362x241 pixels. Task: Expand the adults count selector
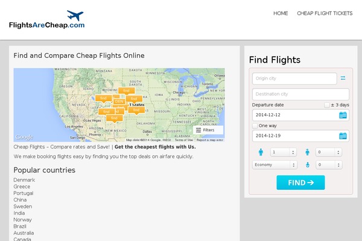284,152
